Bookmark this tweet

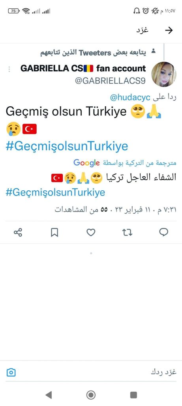(x=54, y=232)
